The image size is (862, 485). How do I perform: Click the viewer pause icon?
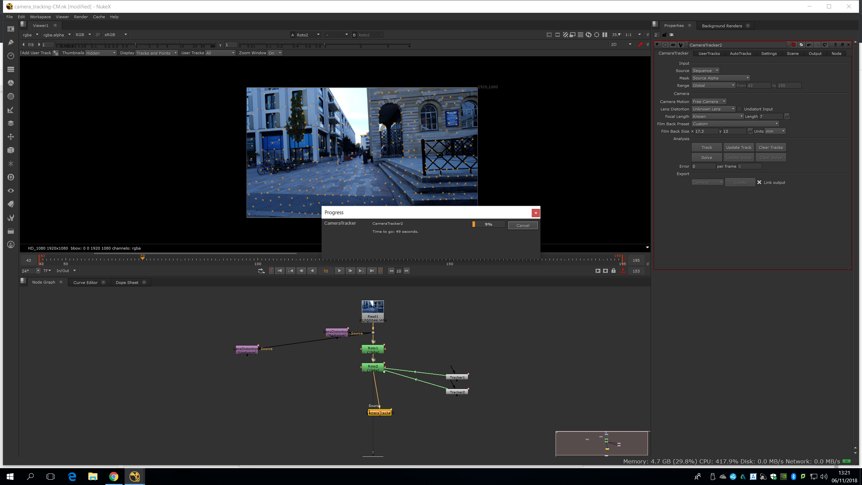point(605,35)
